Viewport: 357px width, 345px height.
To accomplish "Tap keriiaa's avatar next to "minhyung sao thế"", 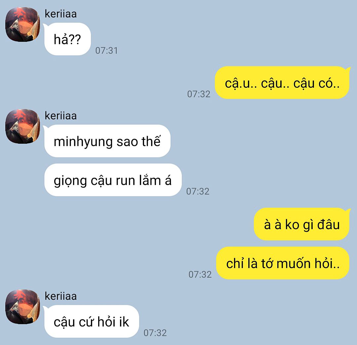I will pos(22,127).
